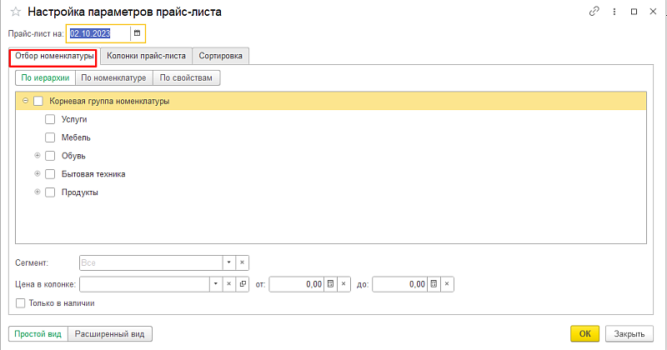The width and height of the screenshot is (667, 350).
Task: Click into the 'от' price input field
Action: tap(296, 284)
